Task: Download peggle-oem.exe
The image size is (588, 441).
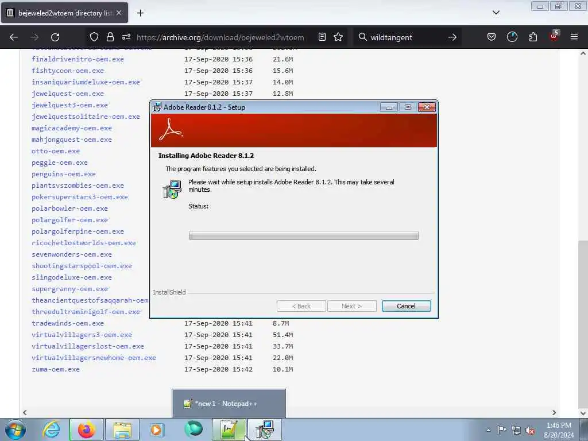Action: [x=60, y=163]
